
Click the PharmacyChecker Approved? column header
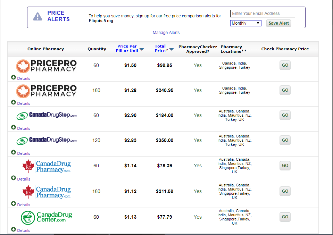(x=198, y=49)
